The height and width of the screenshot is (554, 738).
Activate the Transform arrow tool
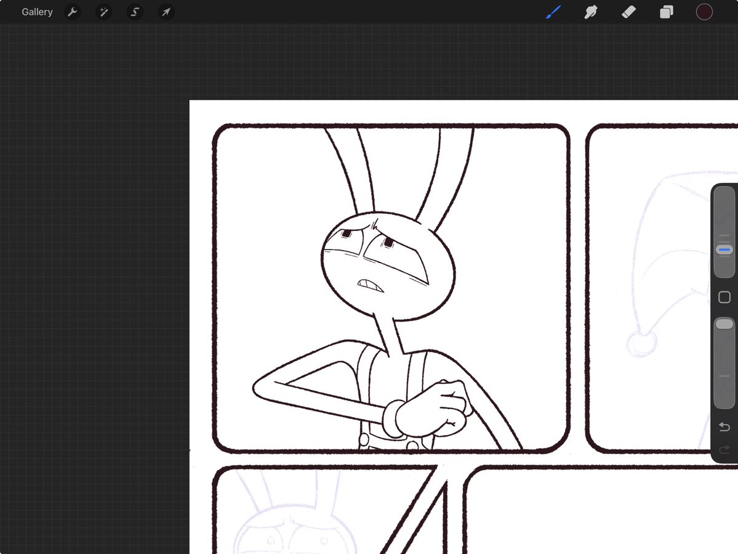[x=166, y=12]
